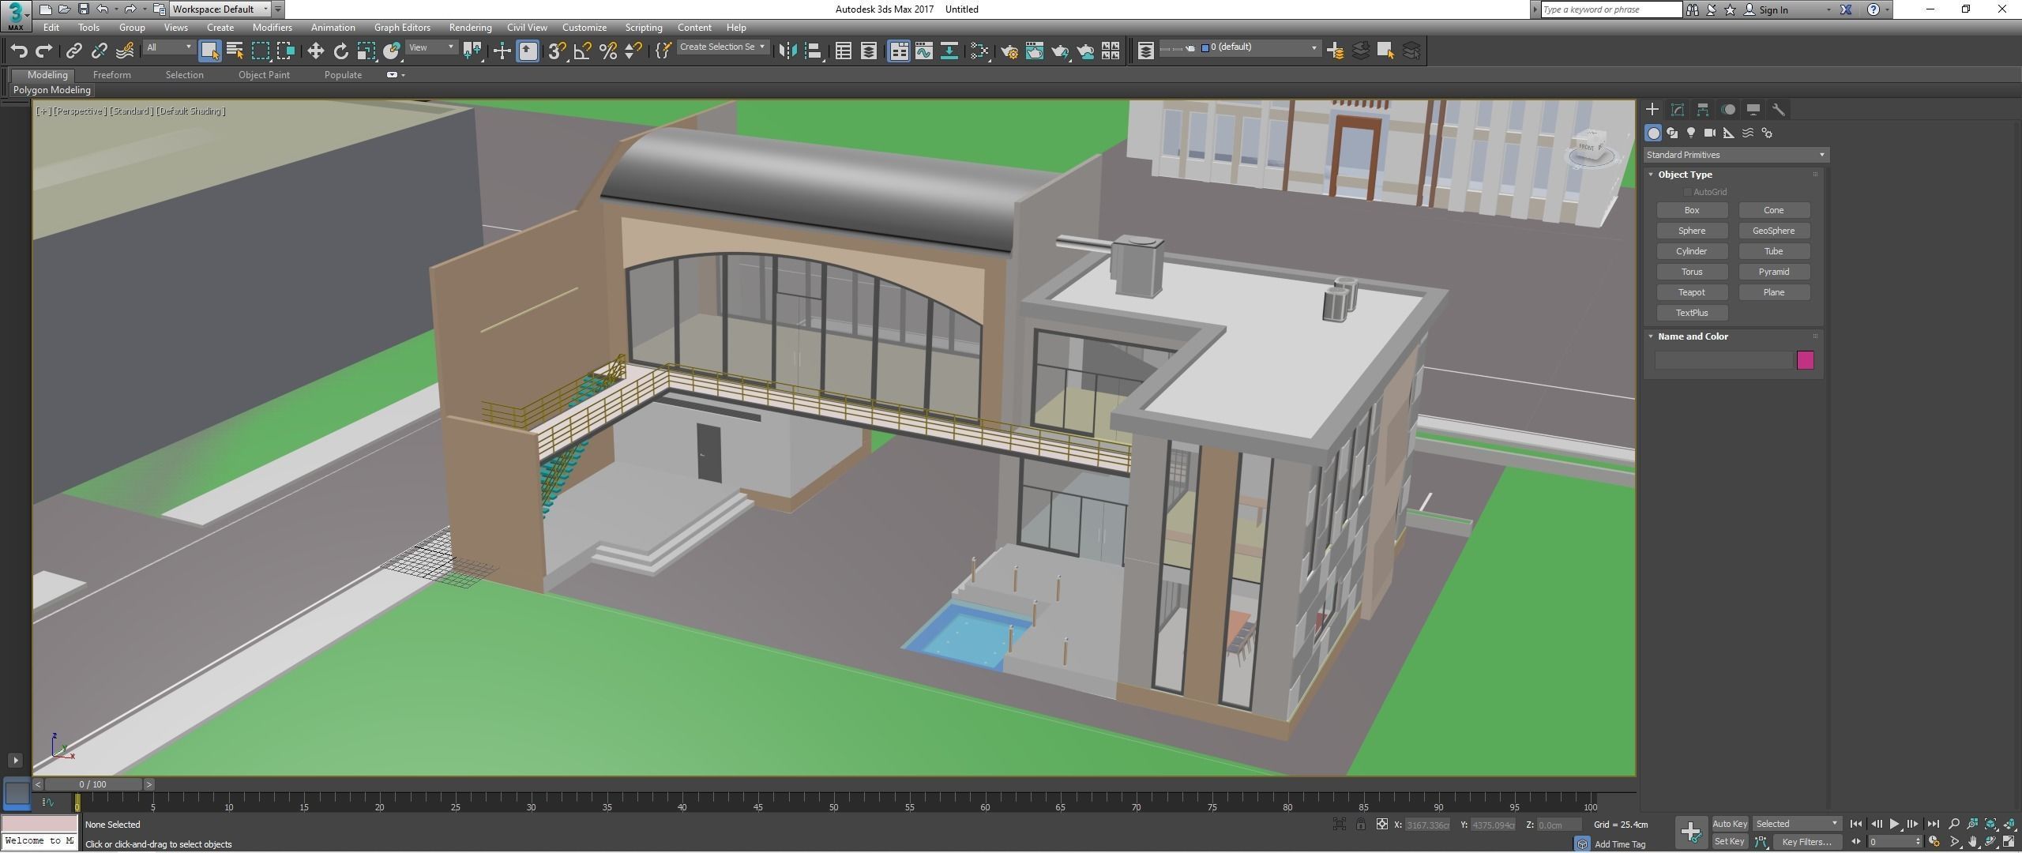Toggle Angle Snap on the toolbar
2022x853 pixels.
[582, 51]
